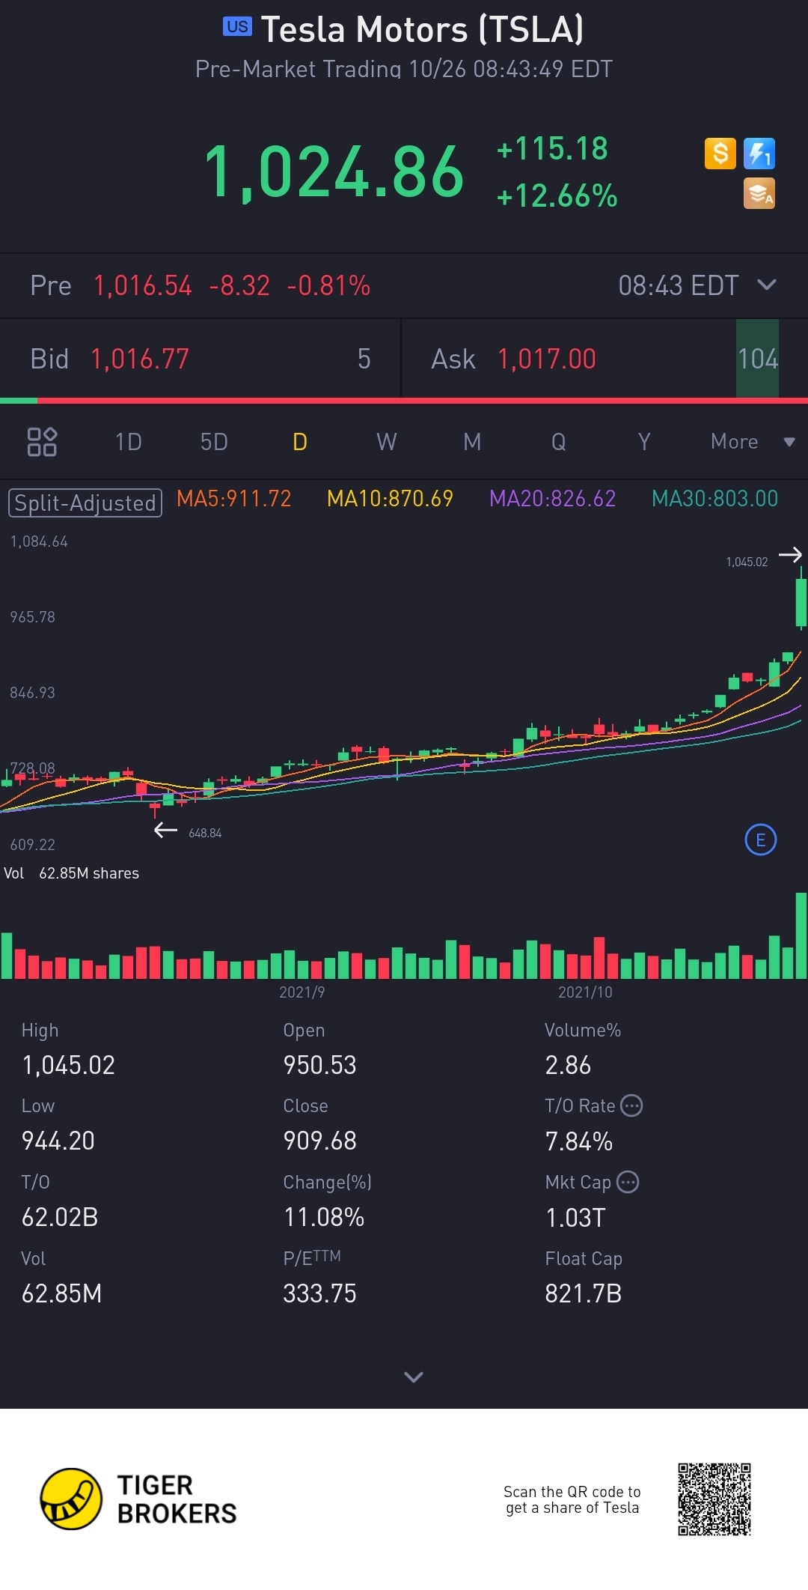This screenshot has height=1590, width=808.
Task: Tap the orange dollar sign badge
Action: 720,154
